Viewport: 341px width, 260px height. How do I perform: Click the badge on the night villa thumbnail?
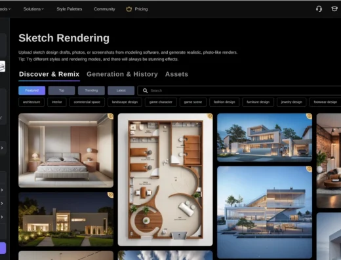[111, 195]
